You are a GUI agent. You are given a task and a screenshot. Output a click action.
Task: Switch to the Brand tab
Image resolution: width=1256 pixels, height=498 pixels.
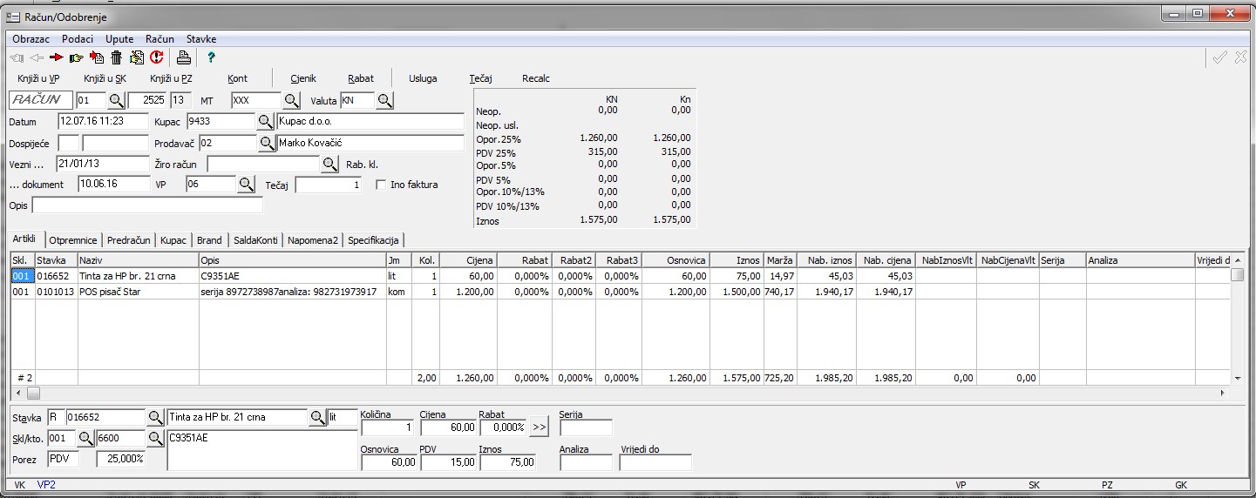click(209, 239)
